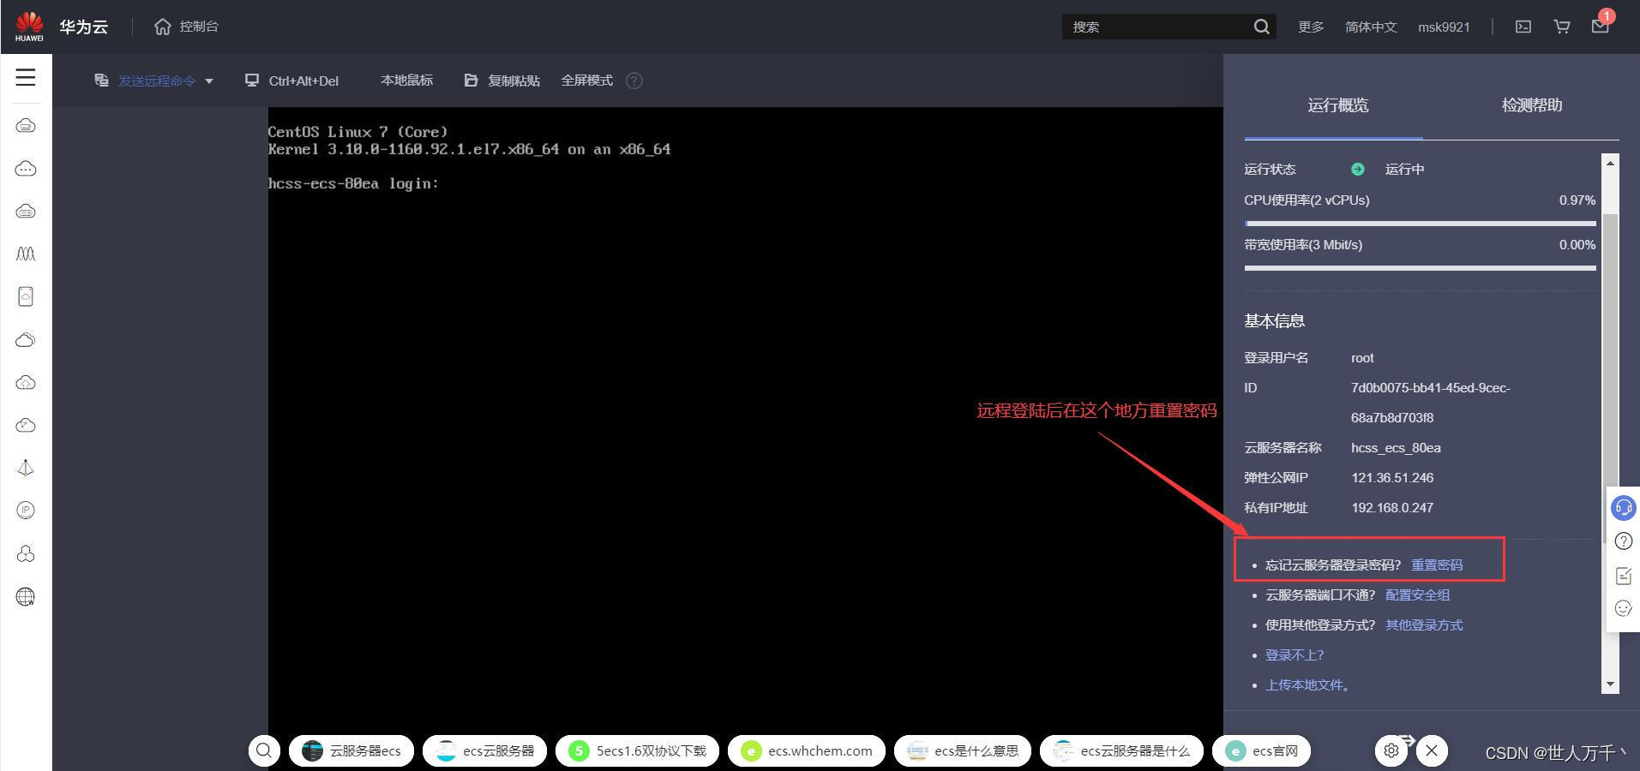Click the CPU使用率 progress bar

[1420, 224]
